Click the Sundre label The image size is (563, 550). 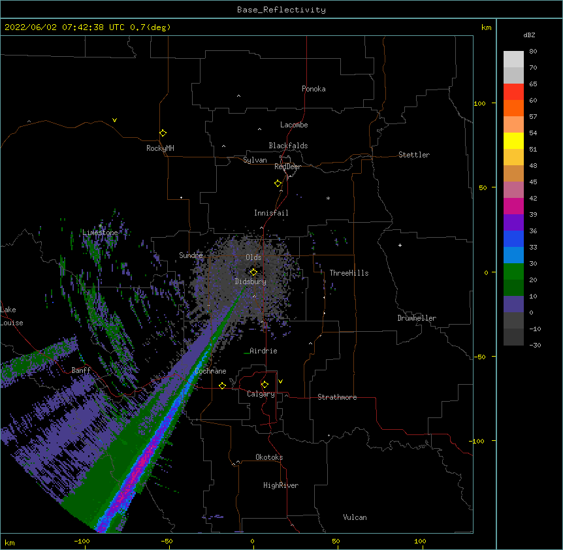191,255
